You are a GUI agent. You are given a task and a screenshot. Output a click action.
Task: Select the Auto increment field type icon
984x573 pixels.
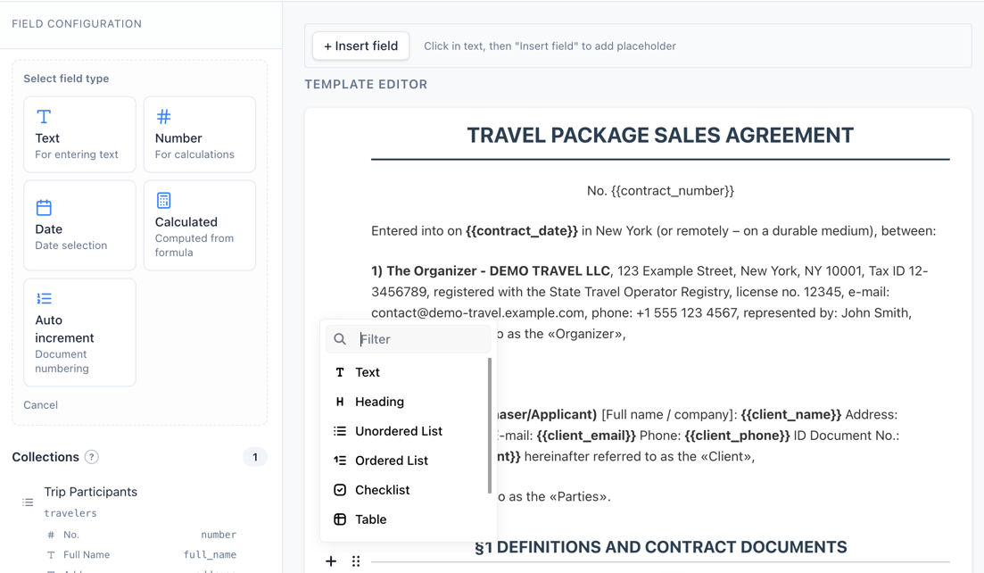coord(44,298)
